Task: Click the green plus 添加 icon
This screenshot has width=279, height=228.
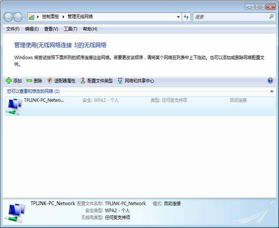Action: tap(9, 81)
